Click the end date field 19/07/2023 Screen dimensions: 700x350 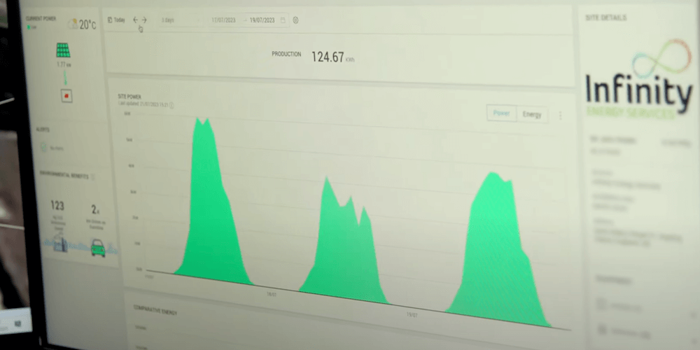pyautogui.click(x=263, y=20)
